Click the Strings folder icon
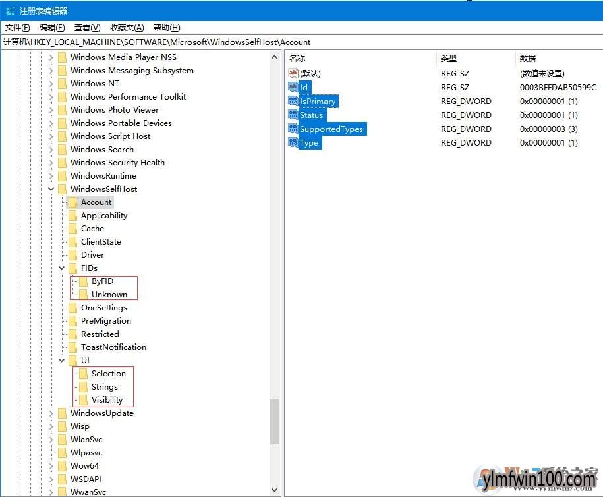Screen dimensions: 603x497 click(x=83, y=387)
